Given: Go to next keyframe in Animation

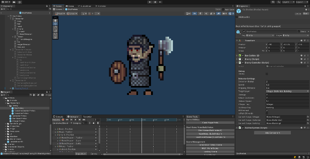Looking at the screenshot, I should 80,120.
